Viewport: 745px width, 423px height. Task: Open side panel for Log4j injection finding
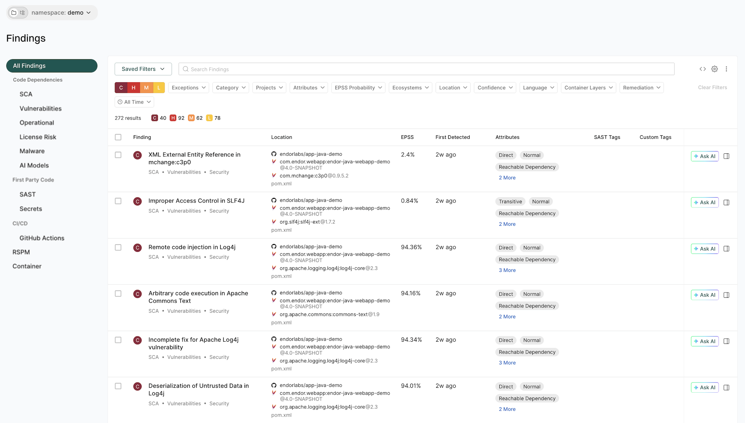(x=726, y=249)
